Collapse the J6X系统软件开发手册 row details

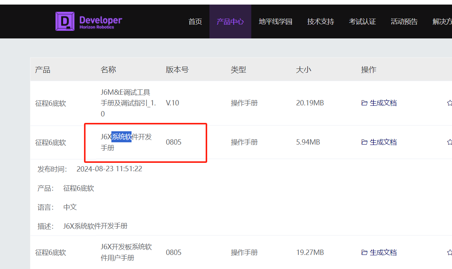pyautogui.click(x=126, y=142)
